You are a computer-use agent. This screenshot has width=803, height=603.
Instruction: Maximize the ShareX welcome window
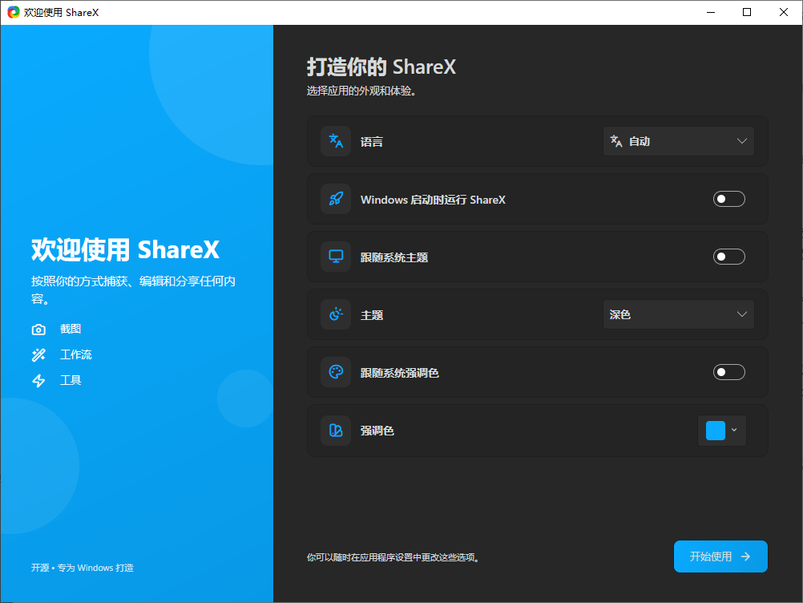coord(747,12)
